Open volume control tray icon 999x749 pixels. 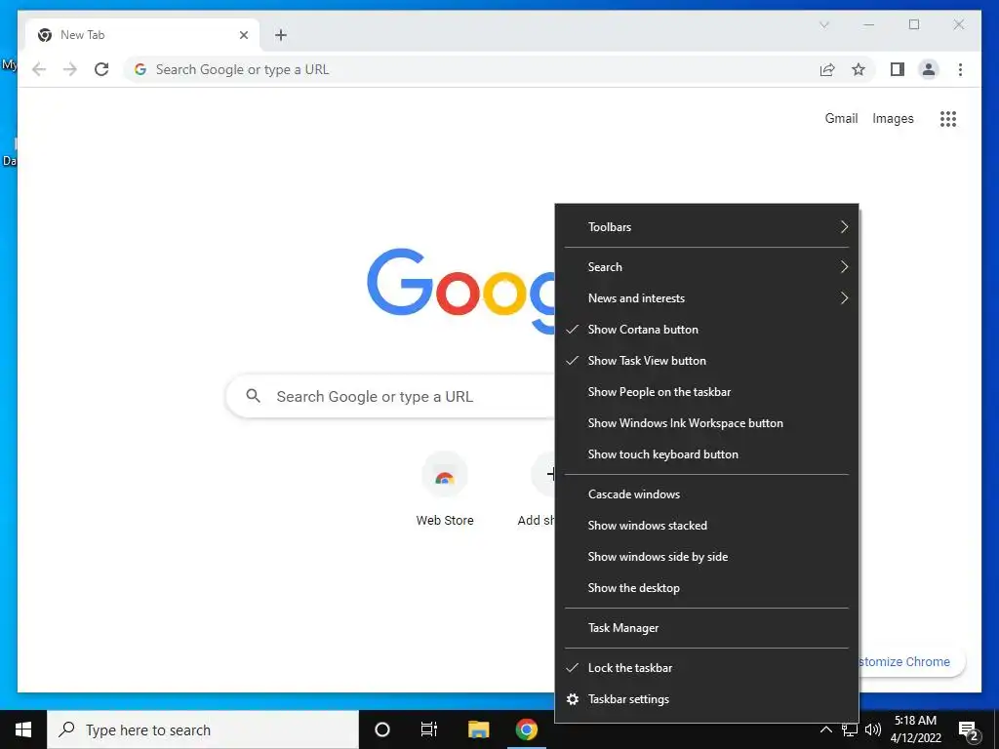873,729
